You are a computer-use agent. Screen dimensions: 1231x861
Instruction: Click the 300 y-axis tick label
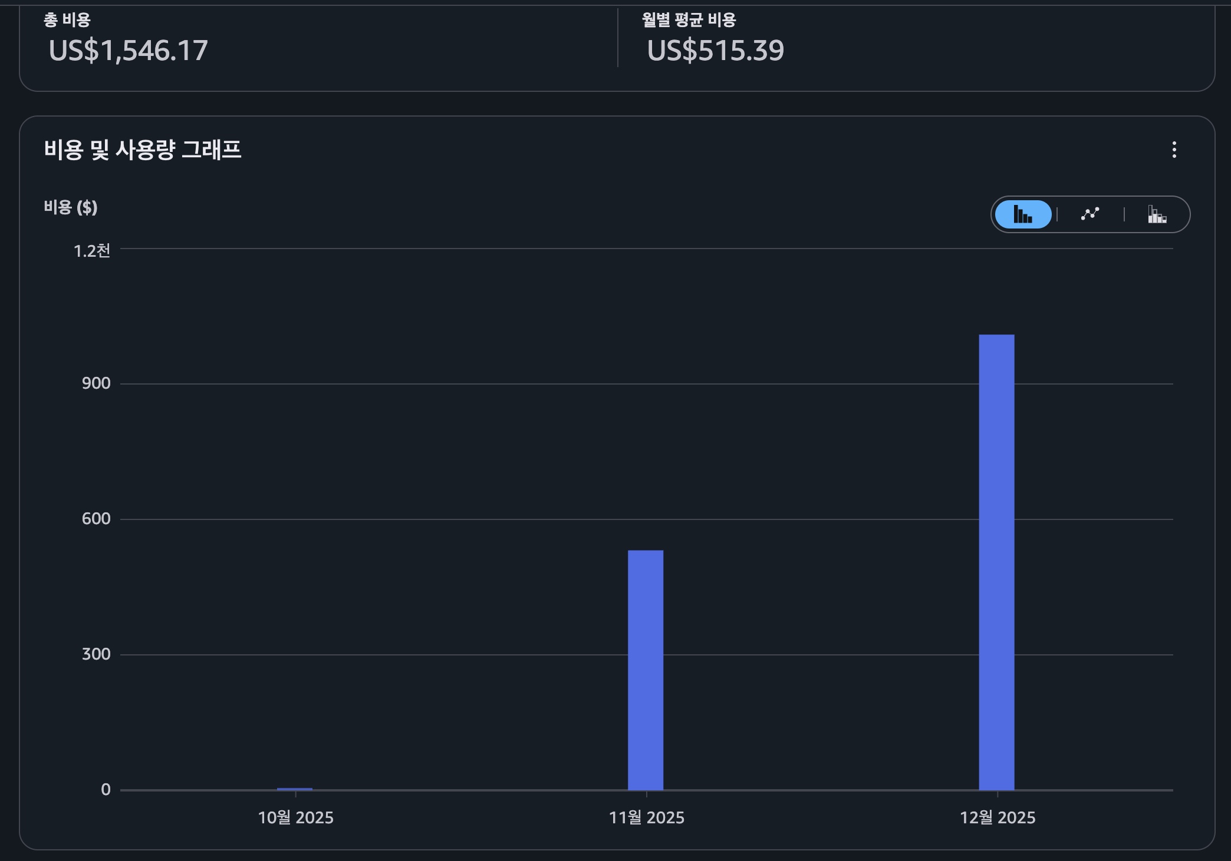click(x=96, y=654)
